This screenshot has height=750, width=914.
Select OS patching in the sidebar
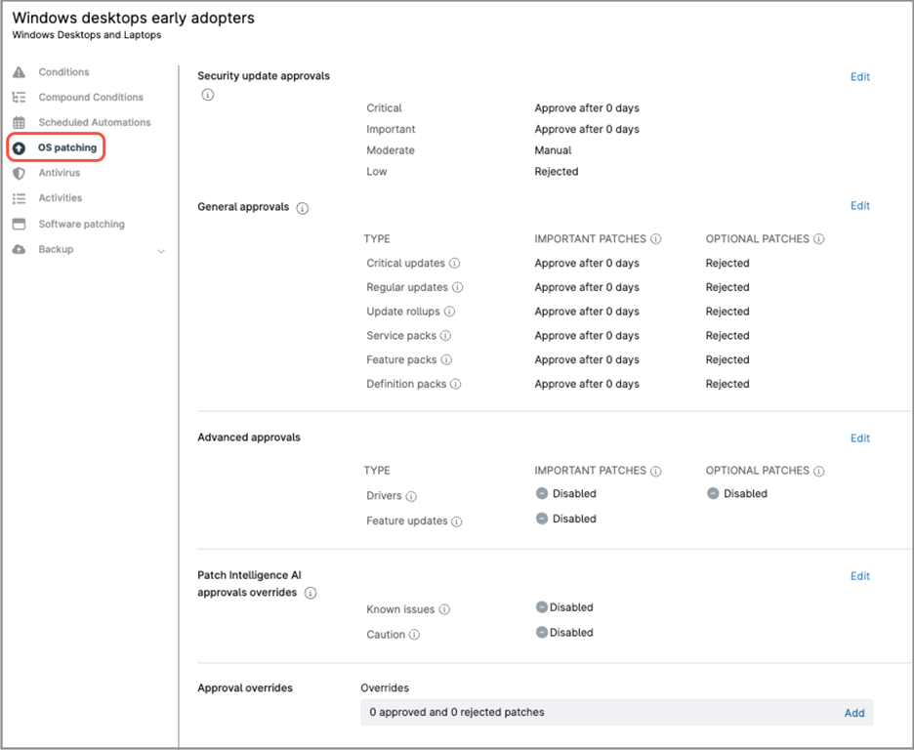[64, 147]
